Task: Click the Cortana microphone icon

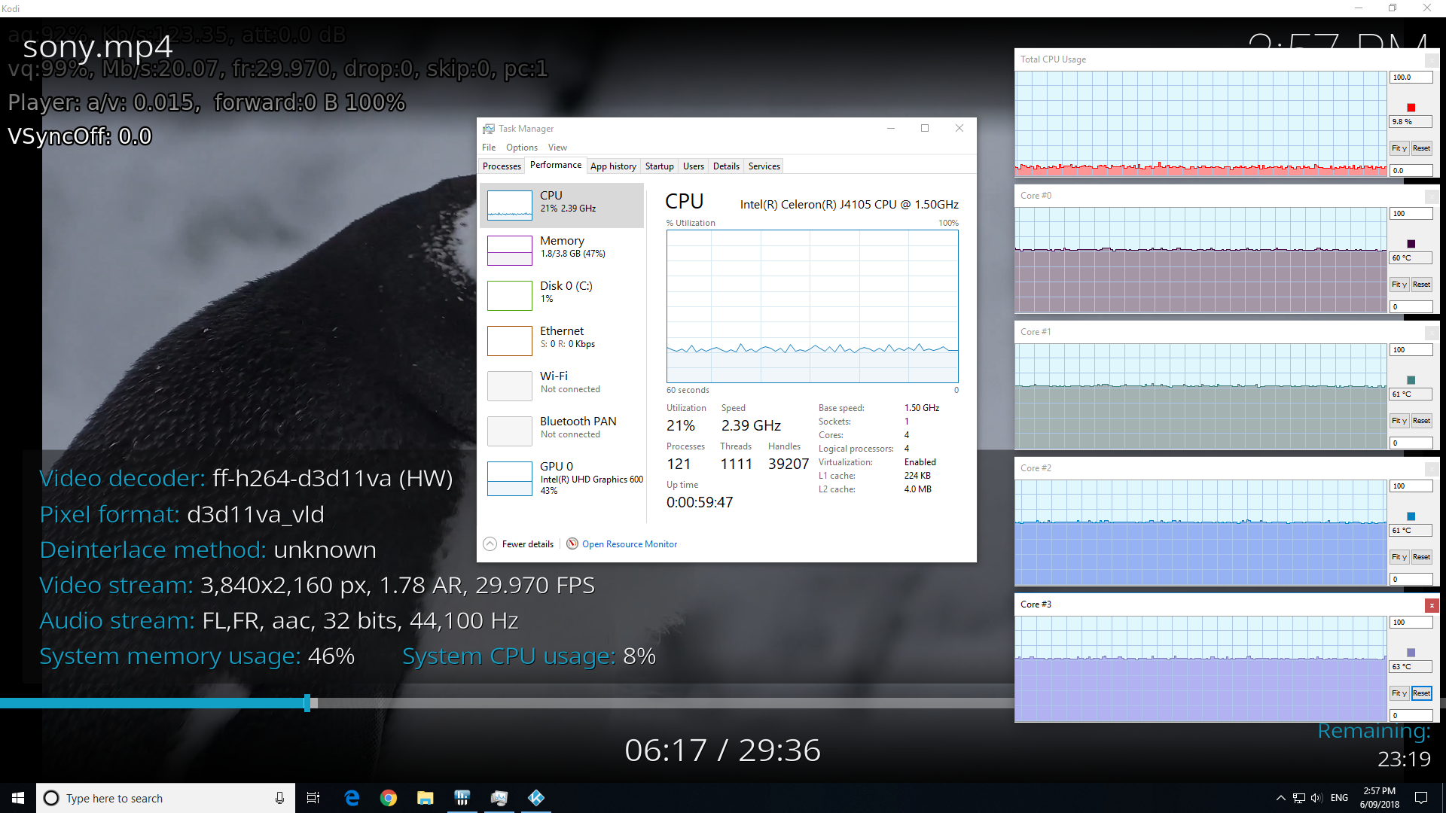Action: tap(279, 798)
